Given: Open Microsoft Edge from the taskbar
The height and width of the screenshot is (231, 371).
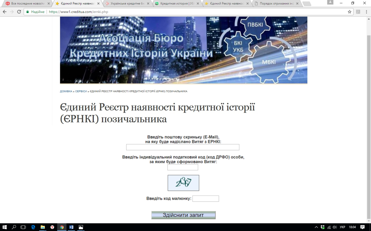Looking at the screenshot, I should click(33, 227).
